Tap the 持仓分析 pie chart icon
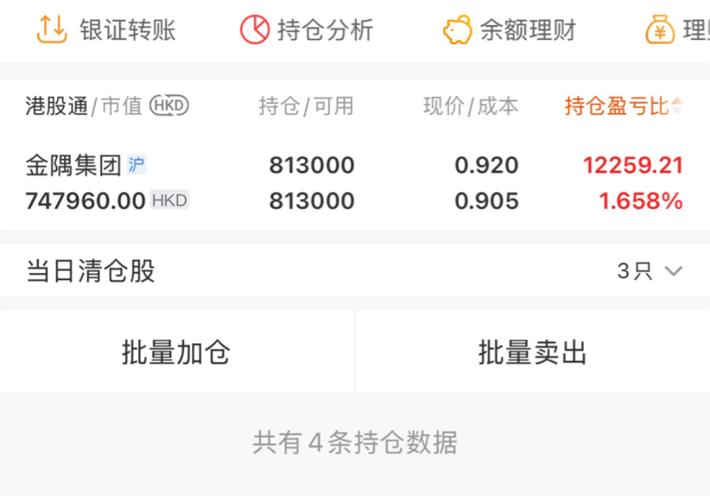 255,30
